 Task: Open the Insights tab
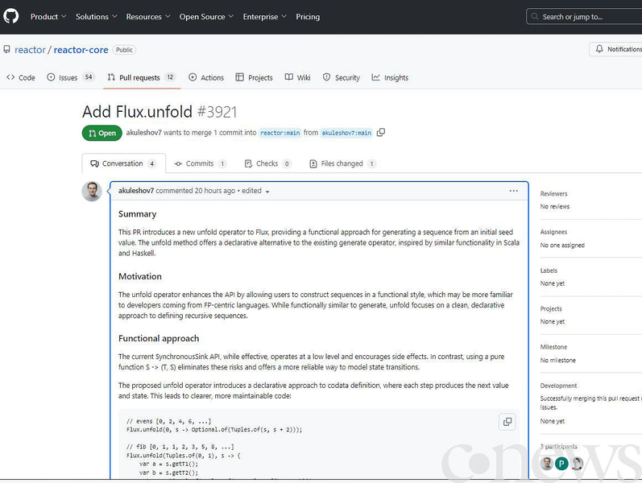[390, 77]
